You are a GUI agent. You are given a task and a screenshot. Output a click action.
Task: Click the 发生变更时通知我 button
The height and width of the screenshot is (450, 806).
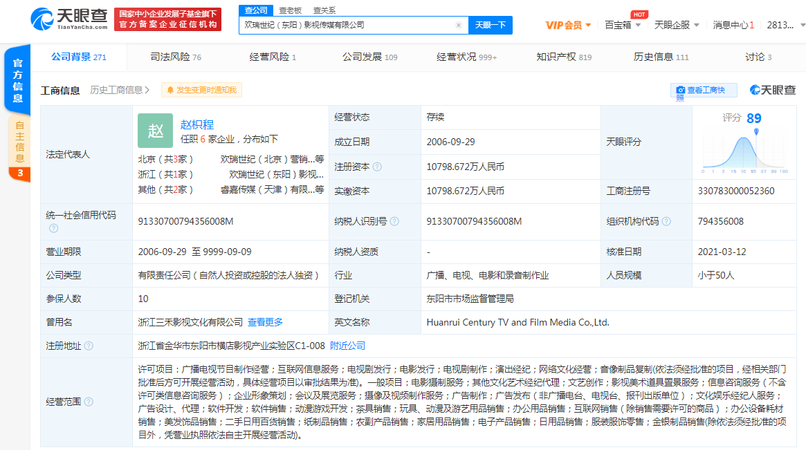coord(201,90)
